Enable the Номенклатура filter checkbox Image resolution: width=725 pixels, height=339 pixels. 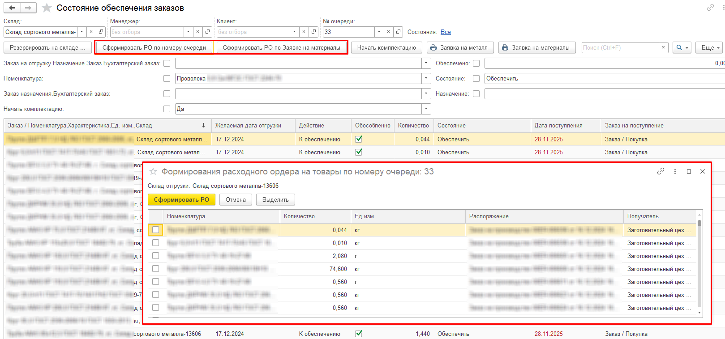pos(167,79)
